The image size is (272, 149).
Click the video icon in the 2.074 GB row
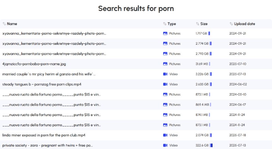pyautogui.click(x=165, y=135)
